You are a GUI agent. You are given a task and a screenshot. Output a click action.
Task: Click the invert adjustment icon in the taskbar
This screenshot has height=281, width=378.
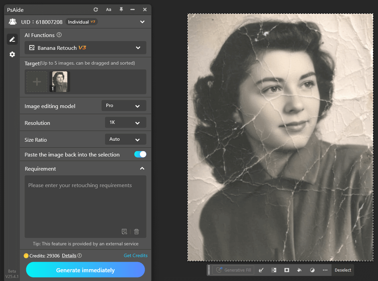pyautogui.click(x=312, y=270)
